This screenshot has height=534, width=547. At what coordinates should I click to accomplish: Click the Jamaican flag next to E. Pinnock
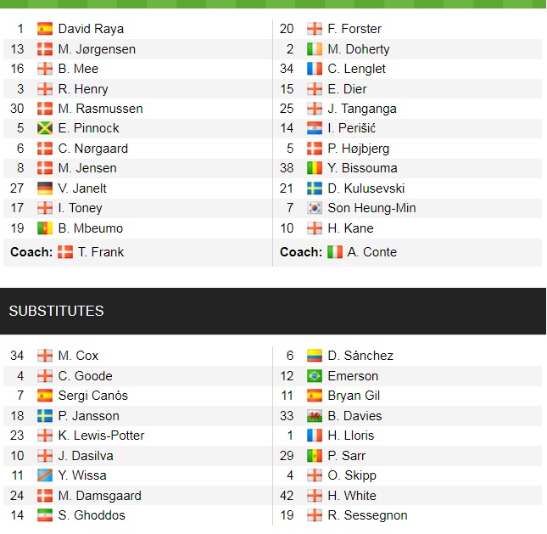tap(45, 128)
